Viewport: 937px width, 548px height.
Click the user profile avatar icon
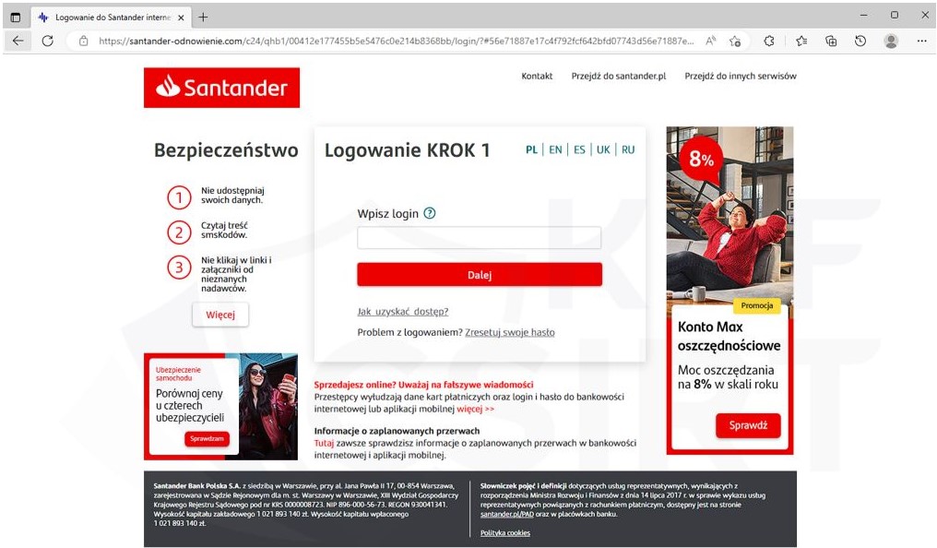[891, 41]
